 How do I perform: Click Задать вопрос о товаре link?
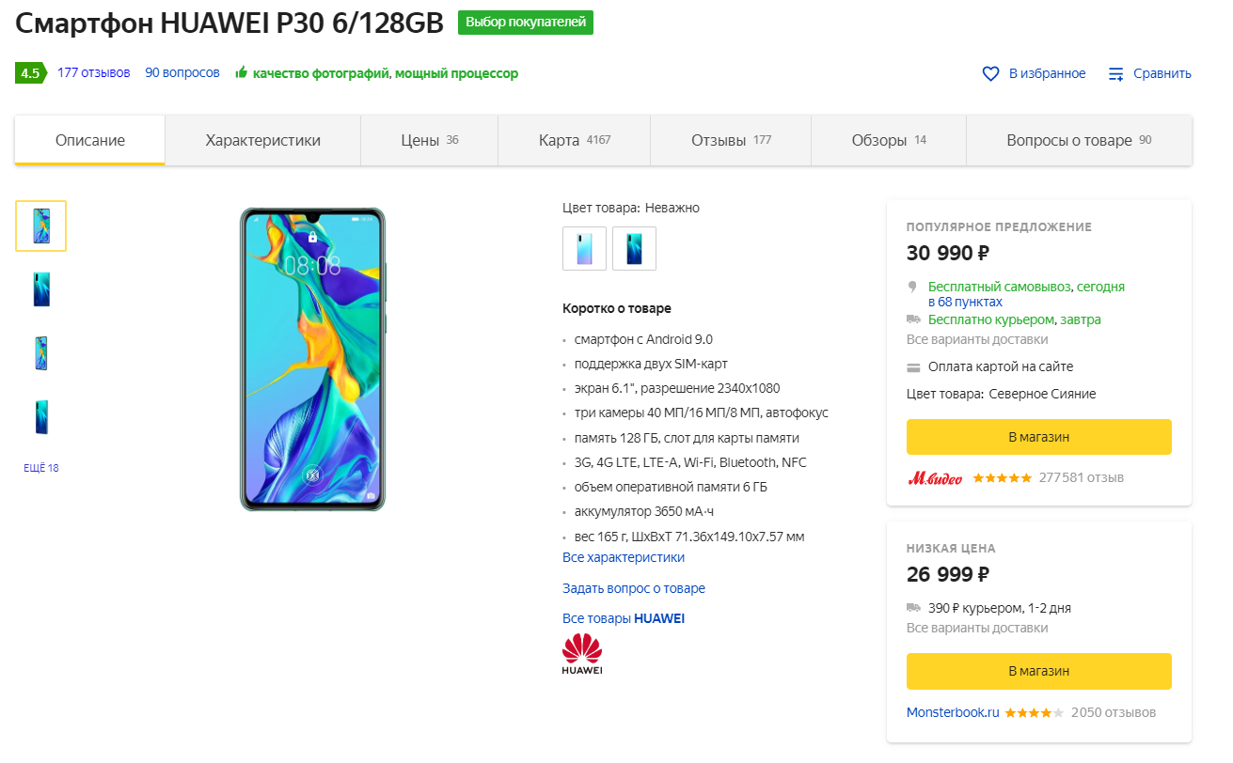pyautogui.click(x=634, y=588)
